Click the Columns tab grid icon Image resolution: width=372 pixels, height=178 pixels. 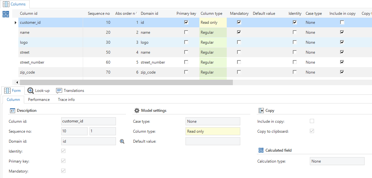6,4
